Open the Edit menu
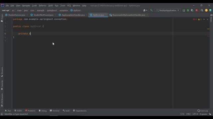This screenshot has width=213, height=119. pyautogui.click(x=12, y=6)
